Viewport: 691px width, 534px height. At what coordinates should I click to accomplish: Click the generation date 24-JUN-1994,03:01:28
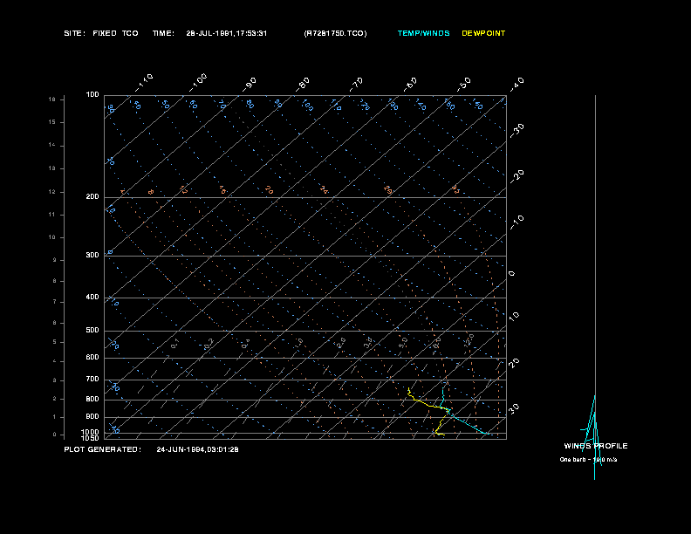click(x=197, y=449)
